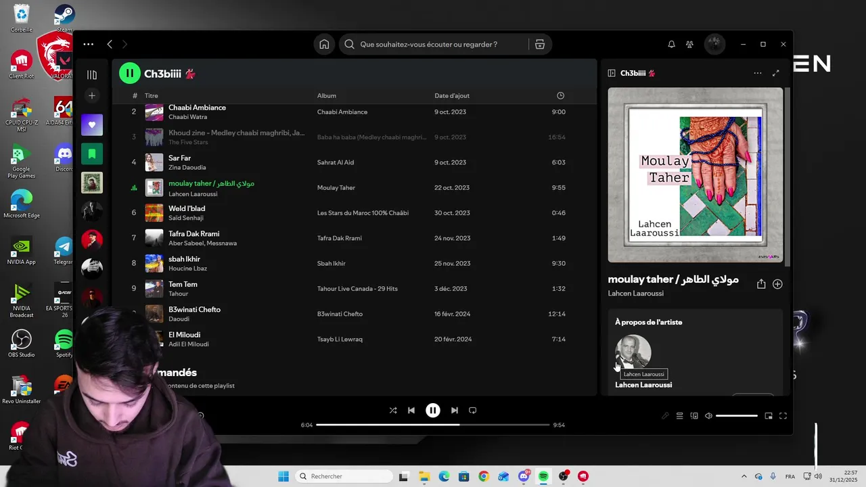Open Windows Start button
Viewport: 866px width, 487px height.
(x=283, y=476)
